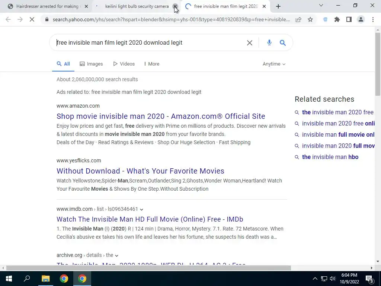The width and height of the screenshot is (381, 286).
Task: Expand archive.org result options arrow
Action: coord(116,255)
